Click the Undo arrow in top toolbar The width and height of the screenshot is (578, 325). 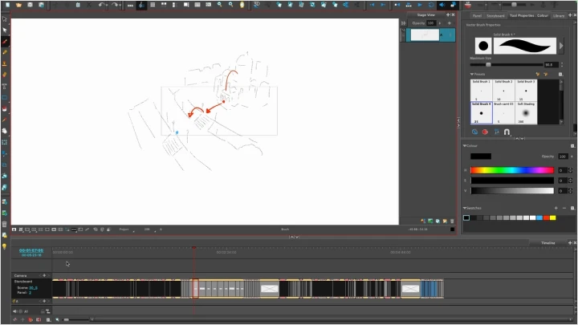pos(102,5)
